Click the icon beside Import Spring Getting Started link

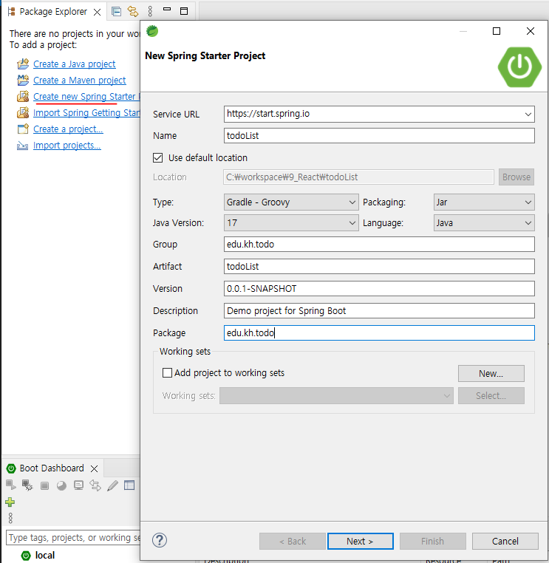(x=23, y=113)
